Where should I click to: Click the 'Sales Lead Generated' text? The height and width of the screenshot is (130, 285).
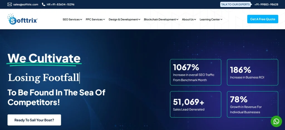[189, 109]
